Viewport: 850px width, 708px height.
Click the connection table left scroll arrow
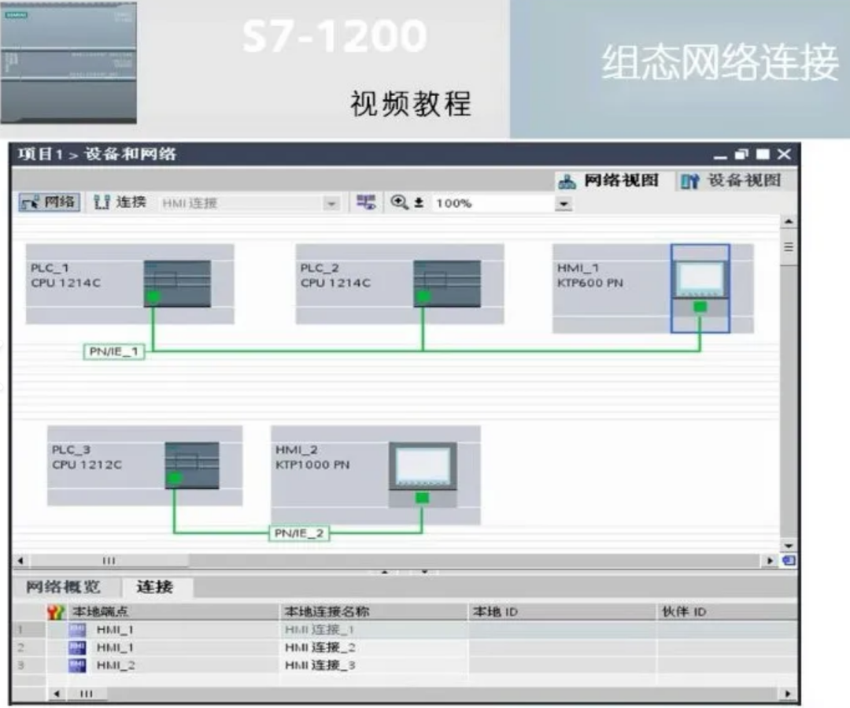pyautogui.click(x=57, y=693)
